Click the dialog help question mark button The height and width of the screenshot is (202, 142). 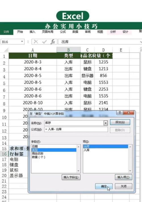click(x=120, y=113)
